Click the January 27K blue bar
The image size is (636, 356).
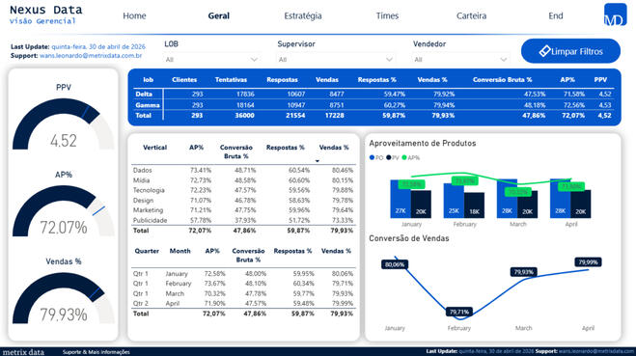coord(401,199)
